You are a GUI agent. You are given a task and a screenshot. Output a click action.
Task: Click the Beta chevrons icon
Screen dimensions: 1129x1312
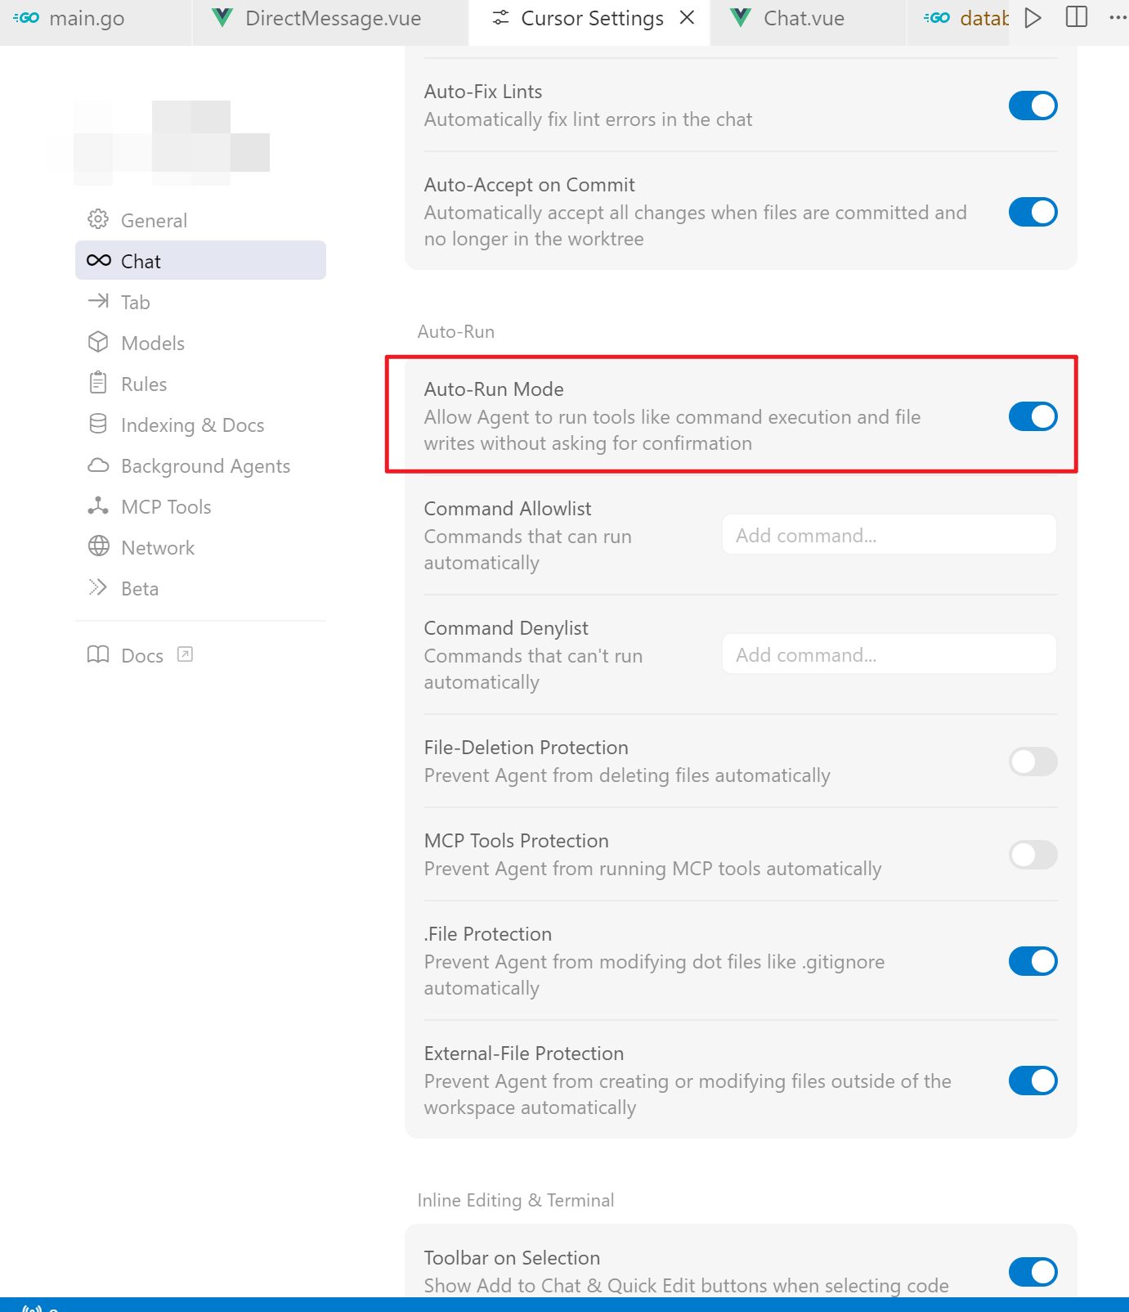click(x=98, y=587)
